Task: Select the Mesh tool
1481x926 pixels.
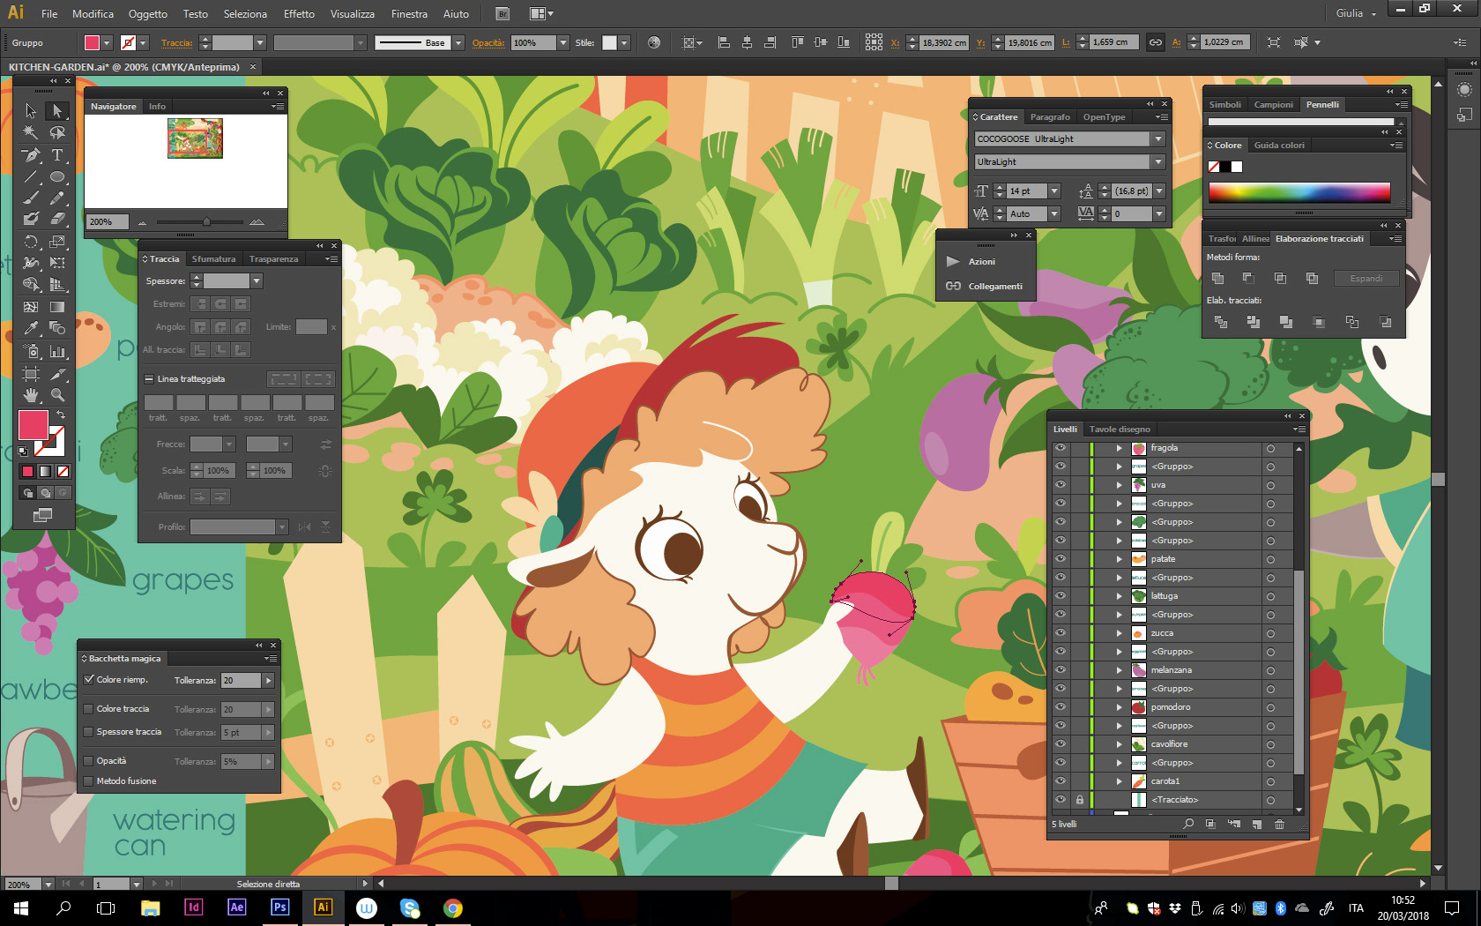Action: tap(31, 307)
